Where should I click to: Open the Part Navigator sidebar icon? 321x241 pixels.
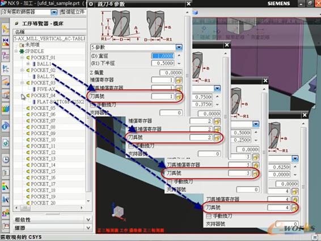pos(5,55)
